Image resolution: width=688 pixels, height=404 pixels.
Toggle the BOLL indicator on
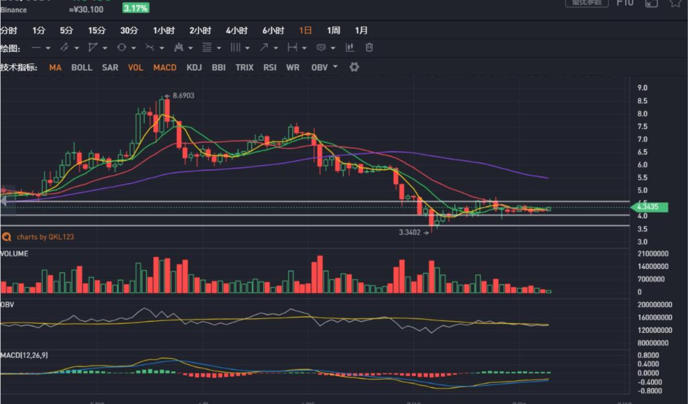[81, 68]
